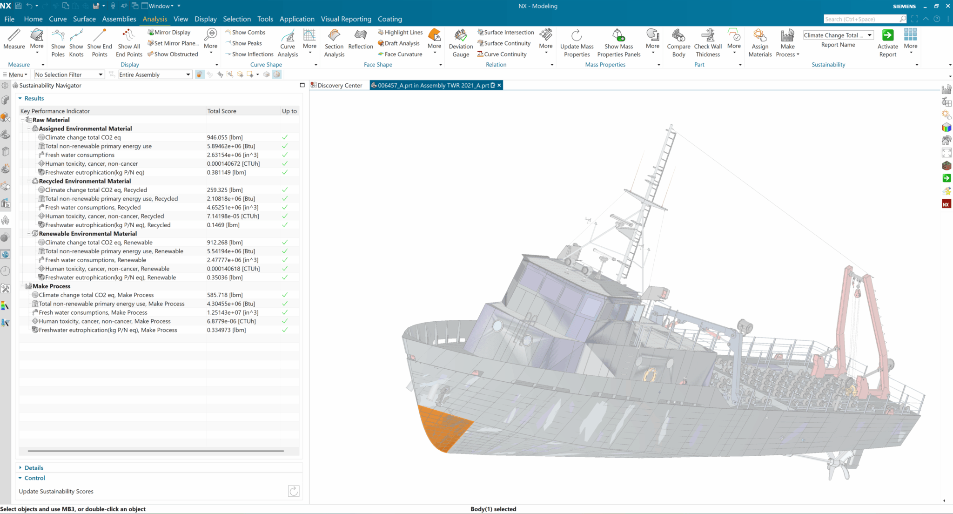This screenshot has width=953, height=514.
Task: Click the Show Knots icon
Action: pos(76,42)
